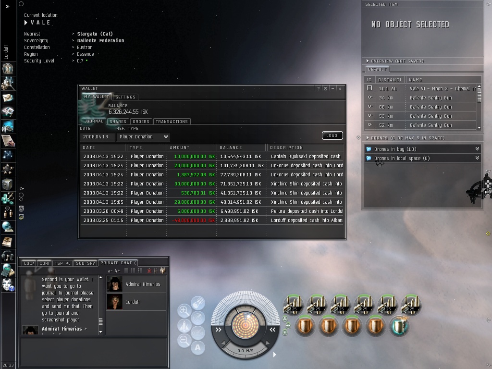
Task: Open EVE Mail envelope icon
Action: [8, 98]
